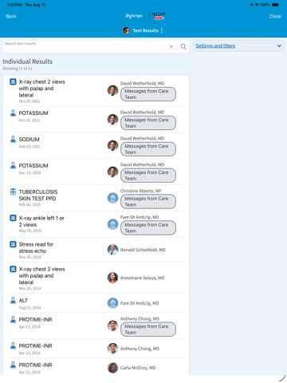Open Messages from Care Team for Tuberculosis test

pos(148,201)
